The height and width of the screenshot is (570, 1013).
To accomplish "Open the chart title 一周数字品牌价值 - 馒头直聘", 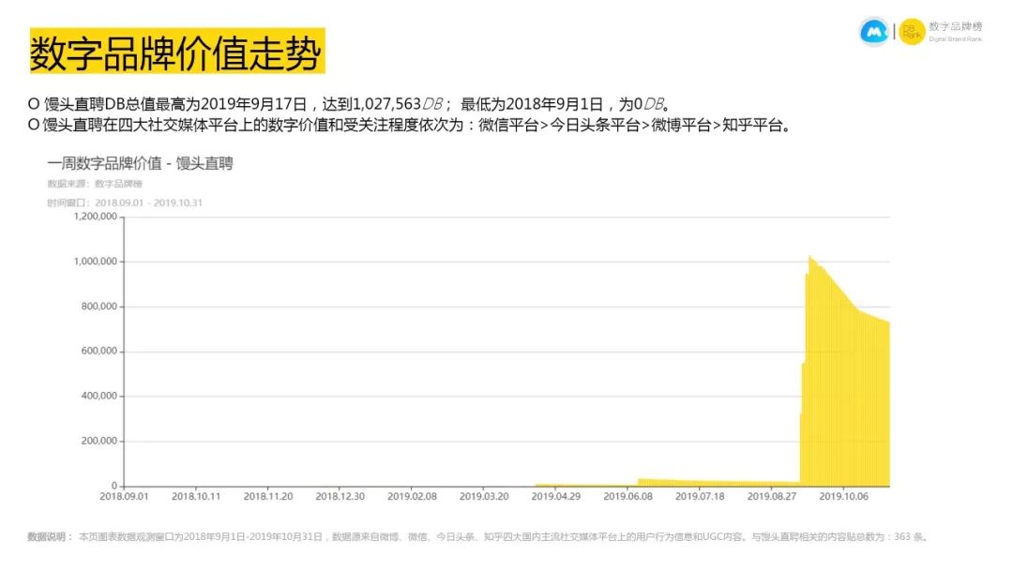I will tap(141, 163).
